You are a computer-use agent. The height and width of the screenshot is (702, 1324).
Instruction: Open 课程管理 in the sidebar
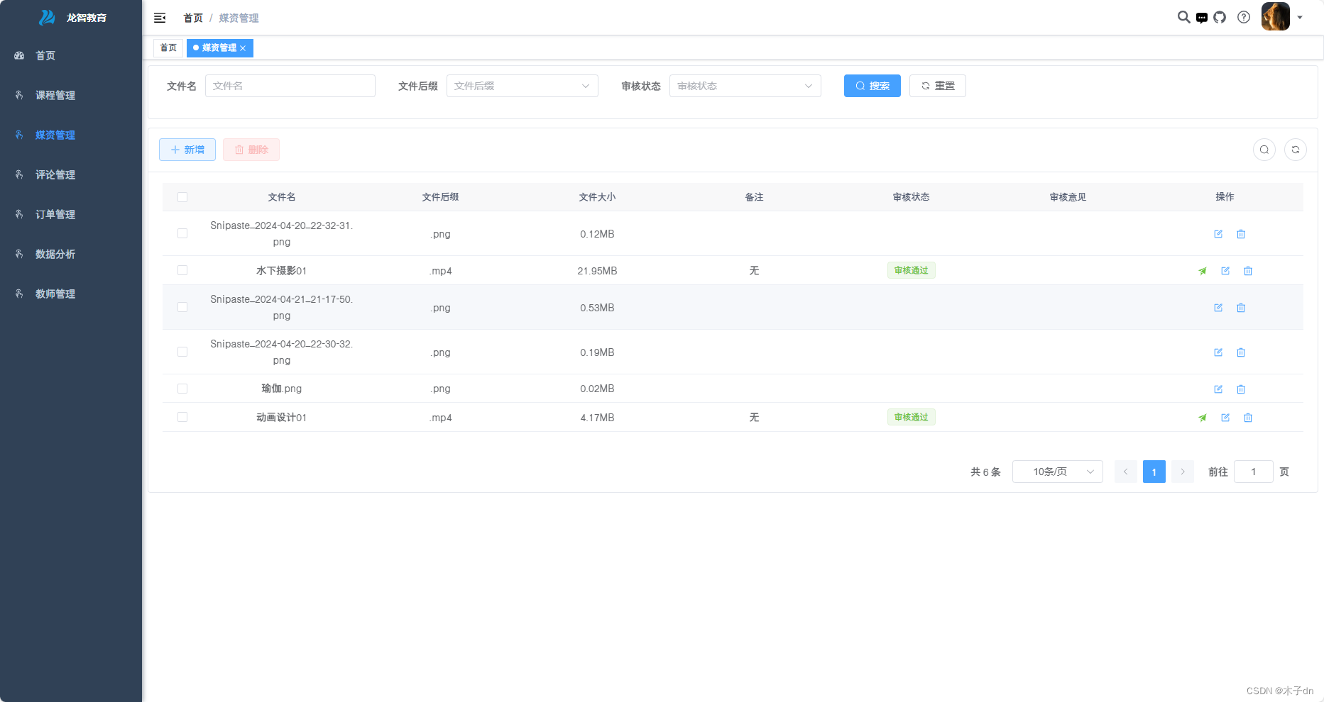click(71, 95)
